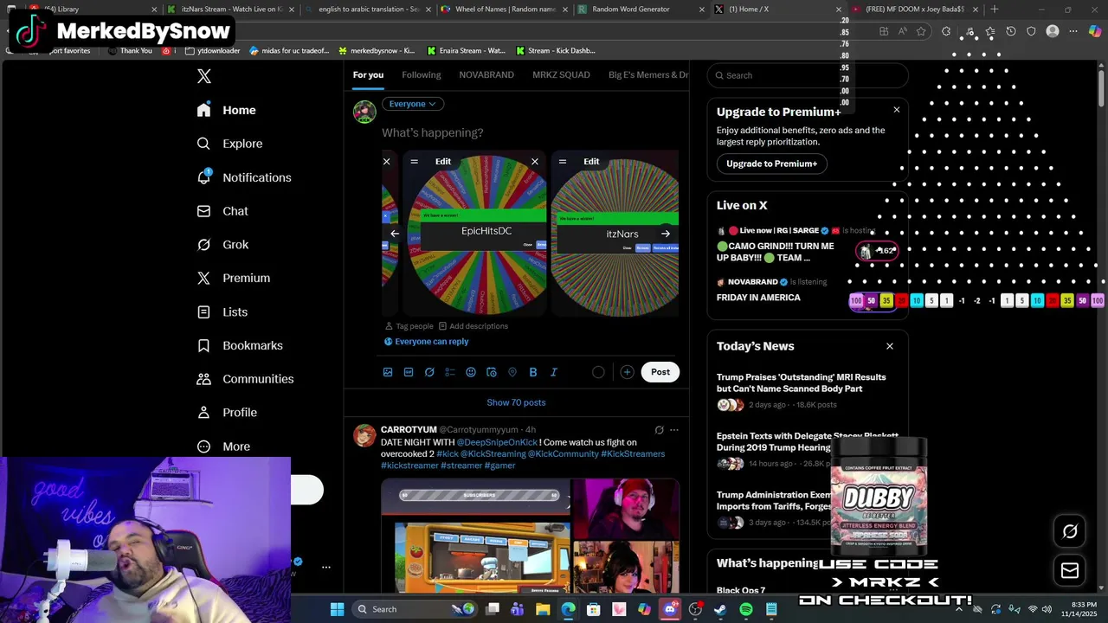
Task: Click the Grok enhance icon in composer
Action: click(429, 372)
